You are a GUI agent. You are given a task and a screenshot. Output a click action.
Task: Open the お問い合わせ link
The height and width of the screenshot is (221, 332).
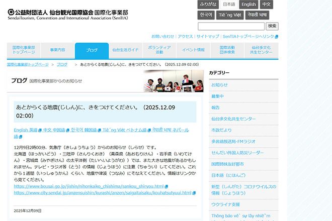coord(162,37)
